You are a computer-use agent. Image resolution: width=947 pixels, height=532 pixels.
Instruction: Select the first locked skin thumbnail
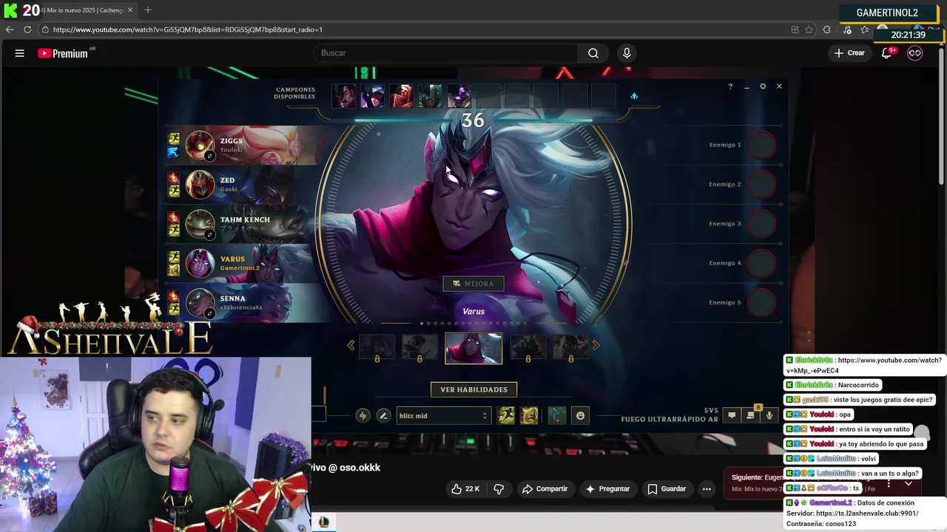[x=377, y=347]
